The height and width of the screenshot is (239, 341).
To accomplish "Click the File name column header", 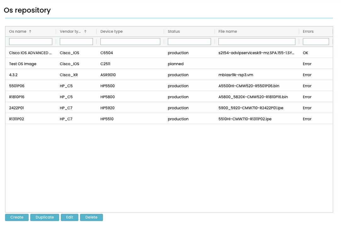I will 228,31.
